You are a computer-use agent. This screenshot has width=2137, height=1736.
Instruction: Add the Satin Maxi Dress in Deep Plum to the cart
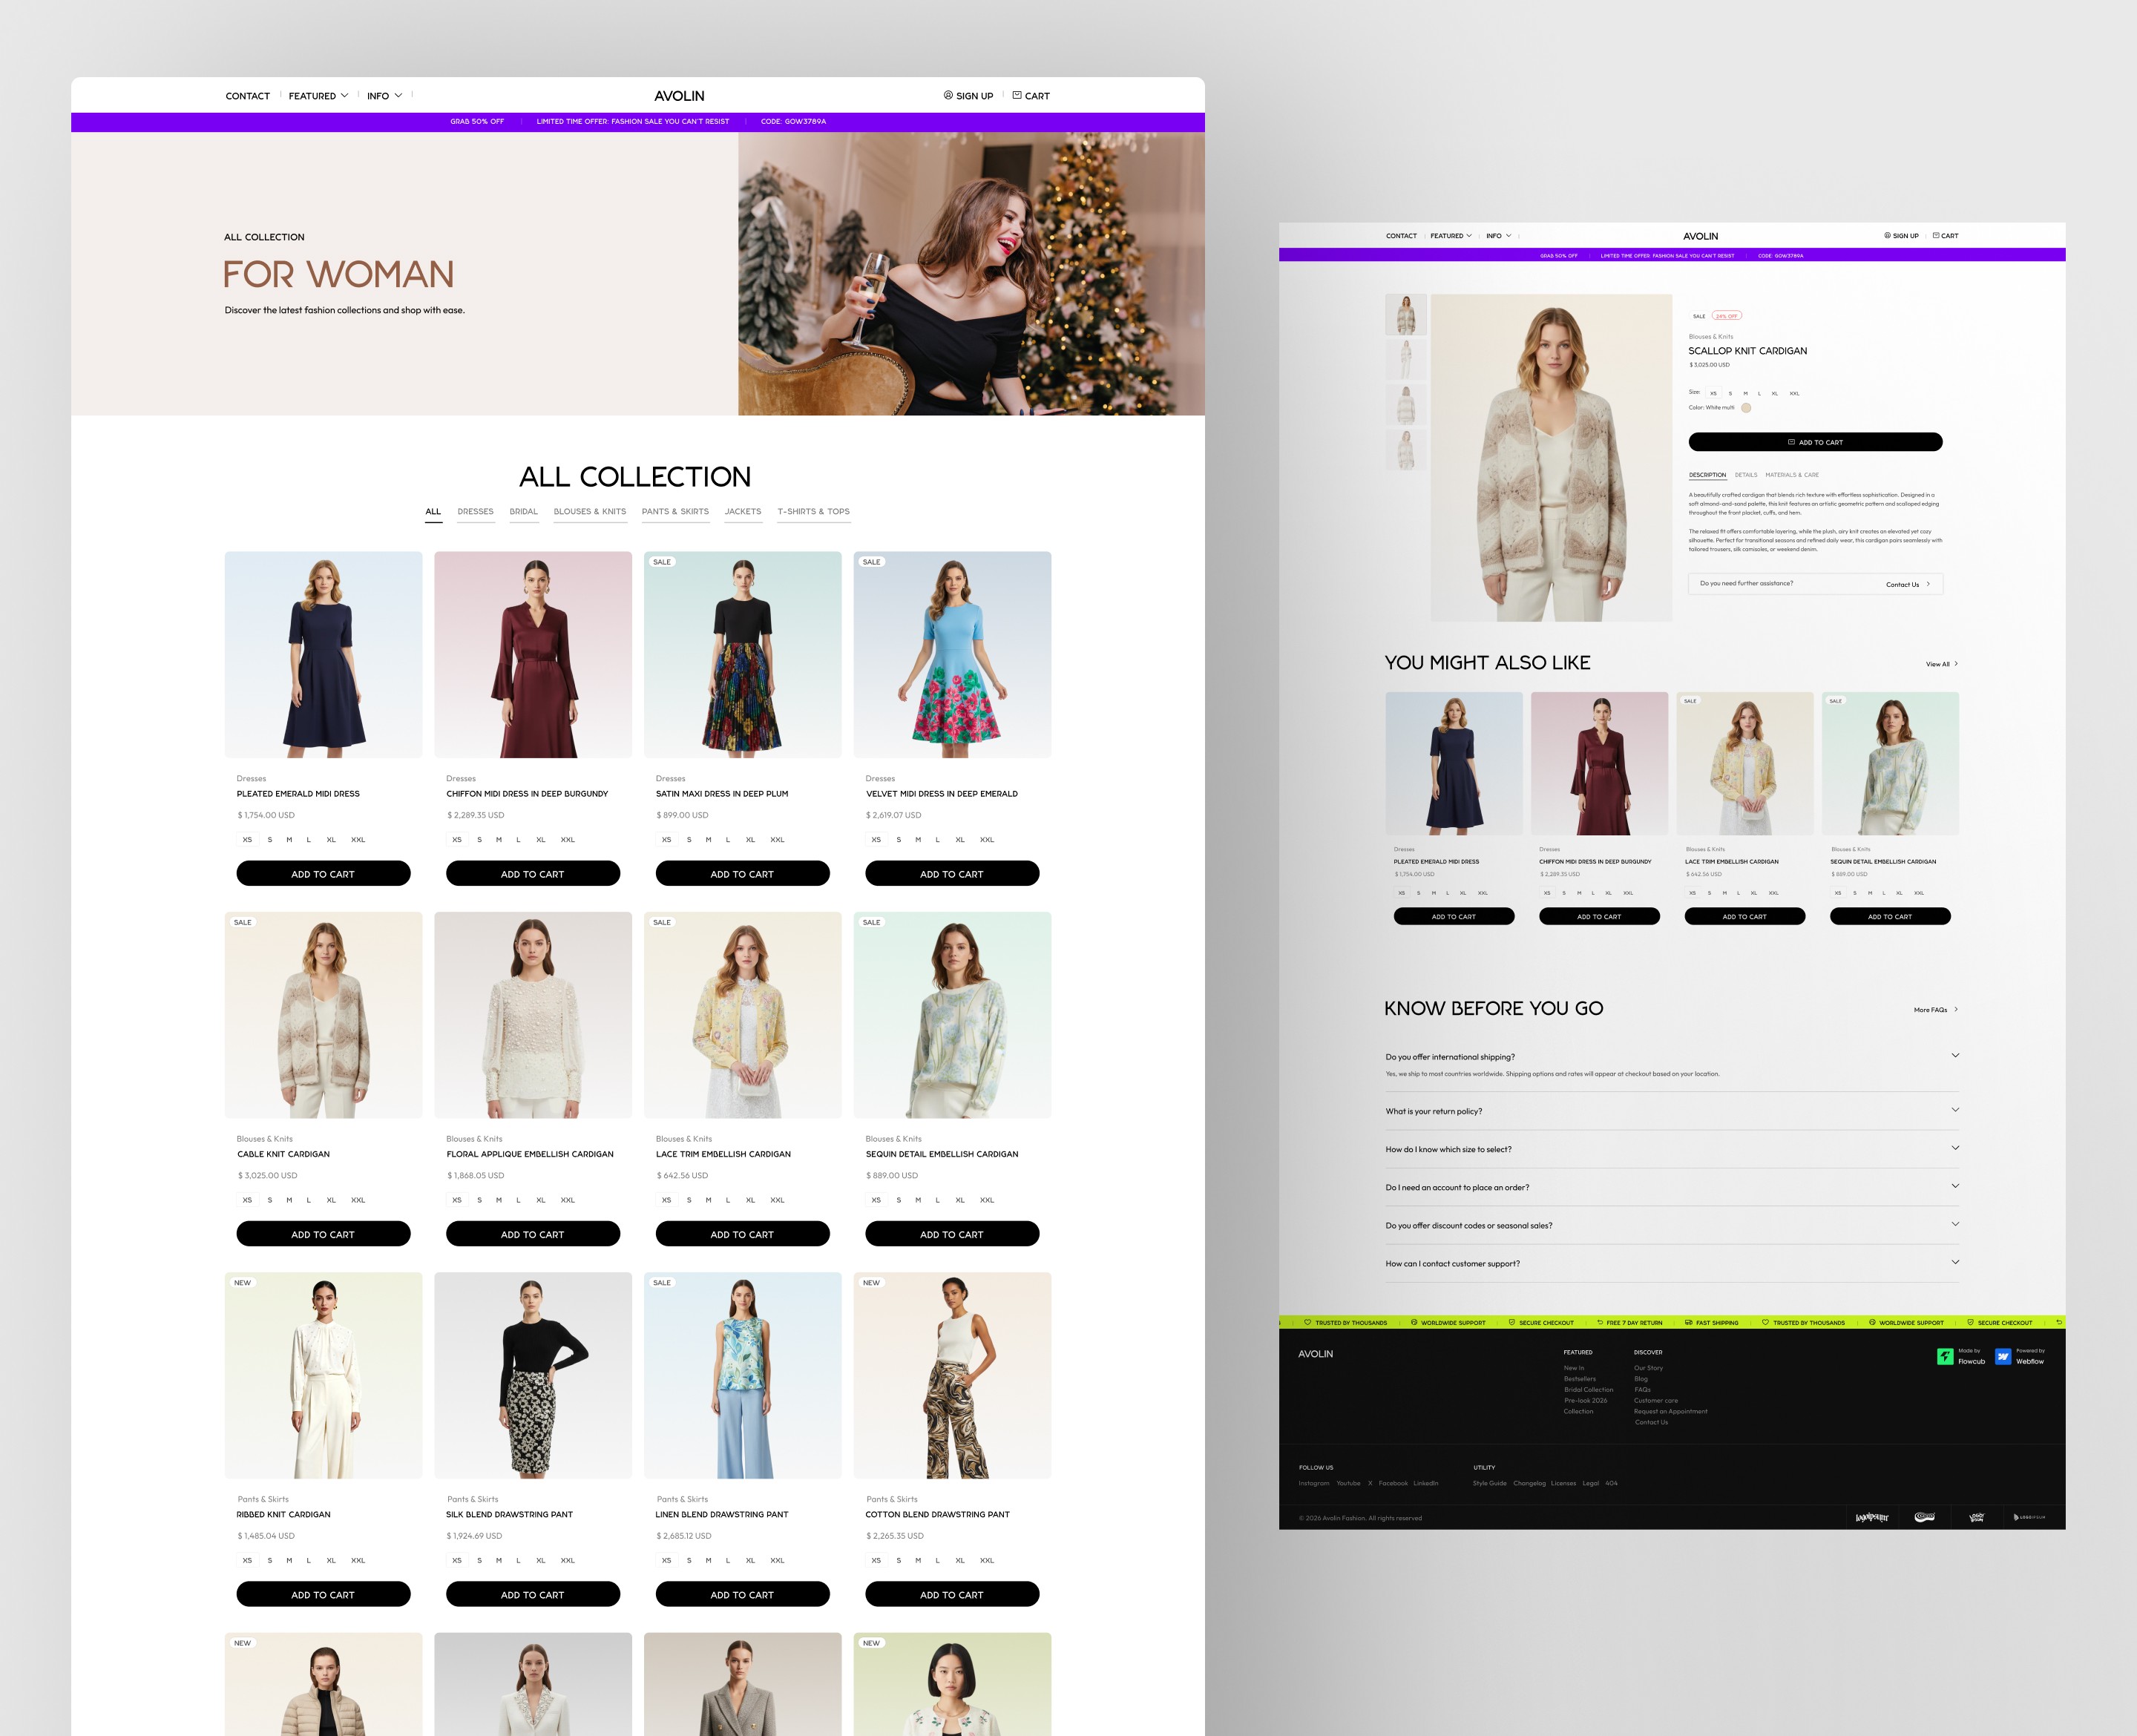click(742, 874)
